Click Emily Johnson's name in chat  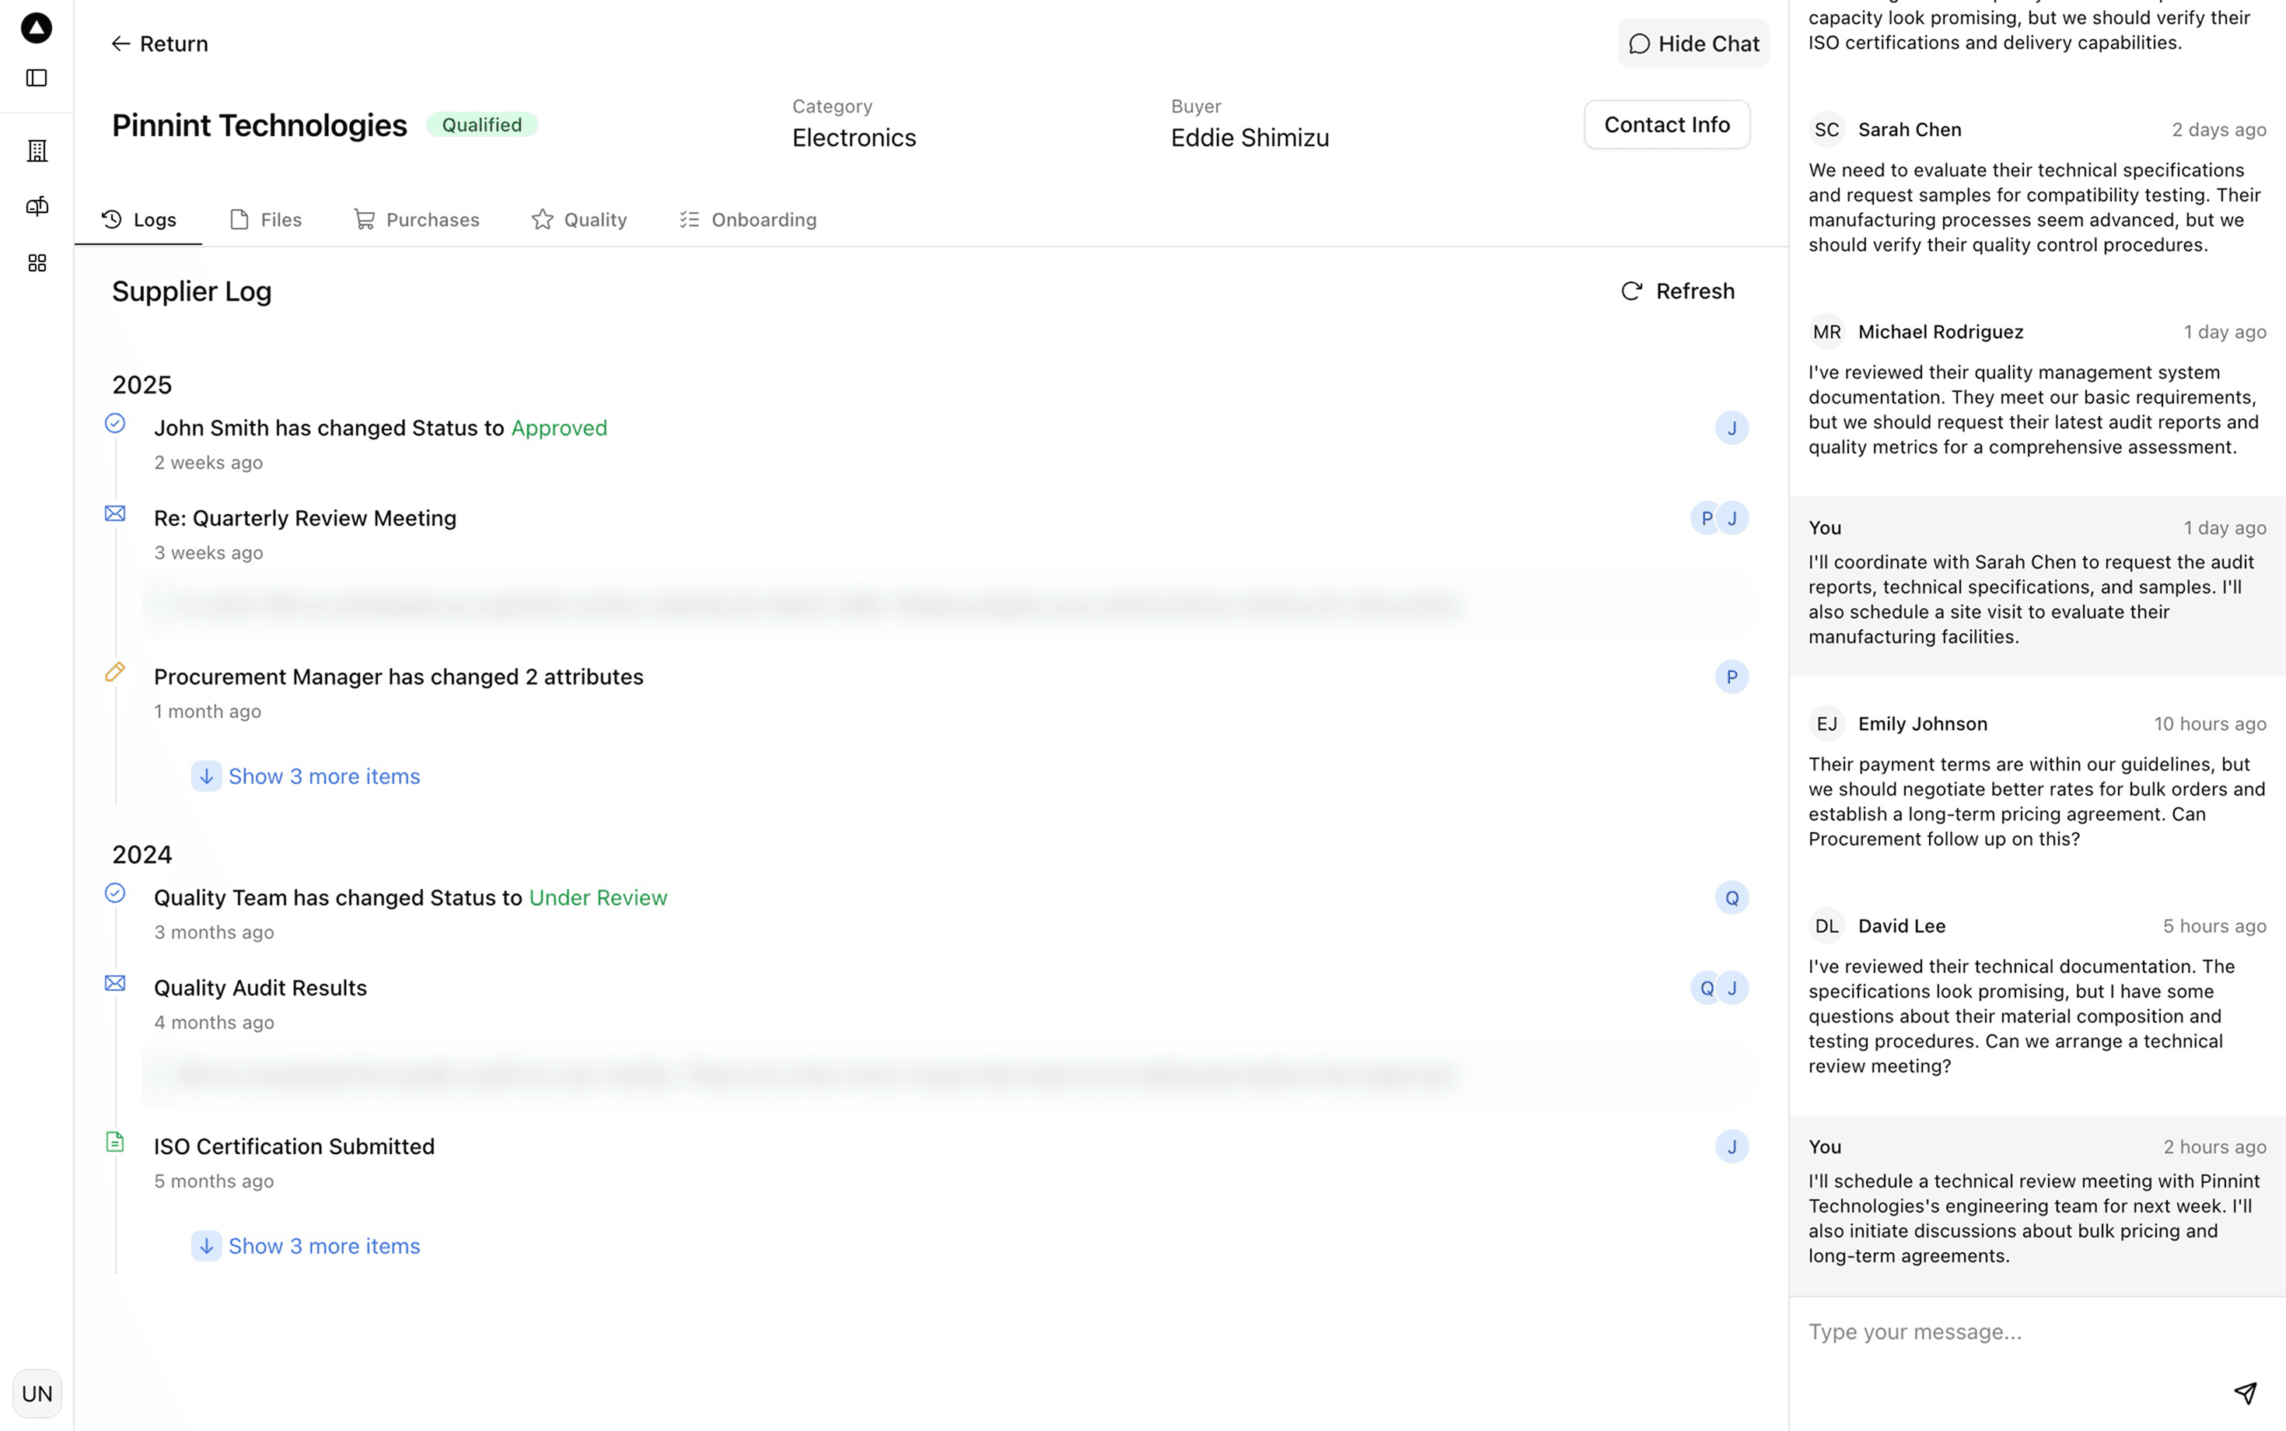(x=1921, y=724)
